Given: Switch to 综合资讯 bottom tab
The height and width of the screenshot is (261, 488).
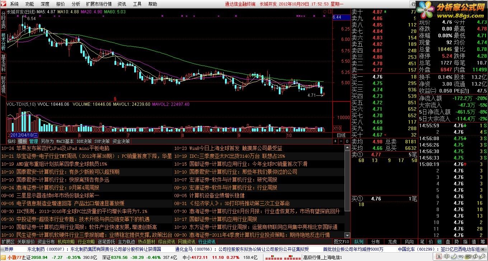Looking at the screenshot, I should pos(166,242).
